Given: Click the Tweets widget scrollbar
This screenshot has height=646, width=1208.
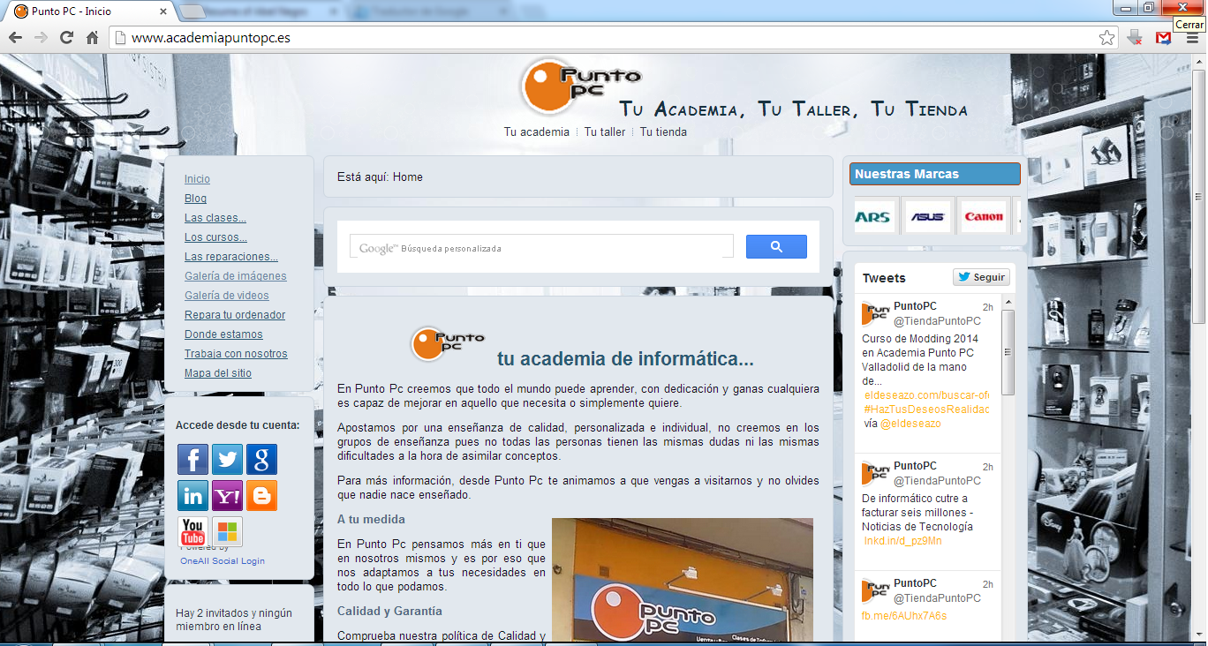Looking at the screenshot, I should (1008, 353).
